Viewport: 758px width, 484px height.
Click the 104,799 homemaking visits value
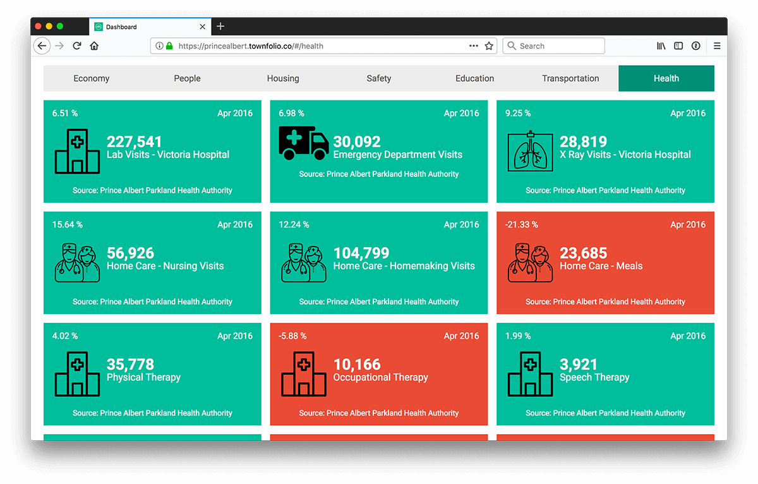coord(361,253)
